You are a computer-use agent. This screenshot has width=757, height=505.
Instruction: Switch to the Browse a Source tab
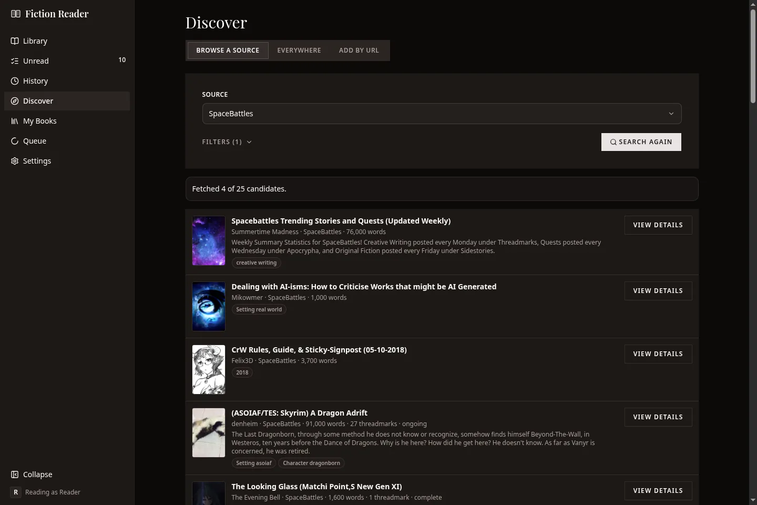(x=228, y=50)
